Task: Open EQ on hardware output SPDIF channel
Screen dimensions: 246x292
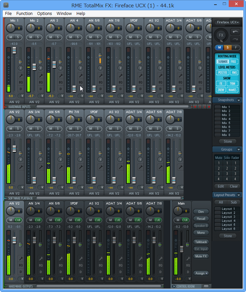Action: [80, 265]
